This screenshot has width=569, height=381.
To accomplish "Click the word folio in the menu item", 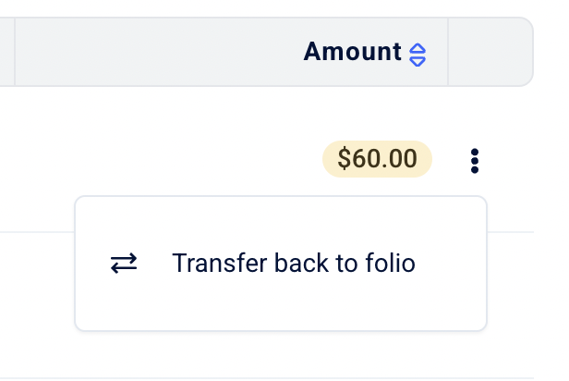I will click(392, 264).
